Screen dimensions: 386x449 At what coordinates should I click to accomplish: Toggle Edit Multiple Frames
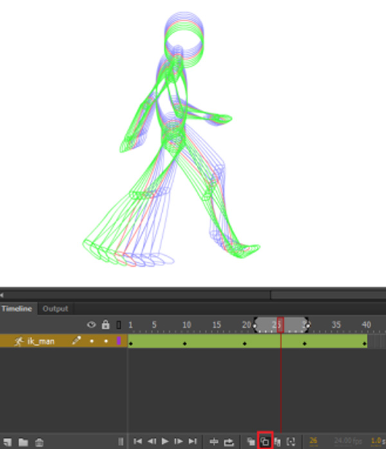[x=277, y=441]
